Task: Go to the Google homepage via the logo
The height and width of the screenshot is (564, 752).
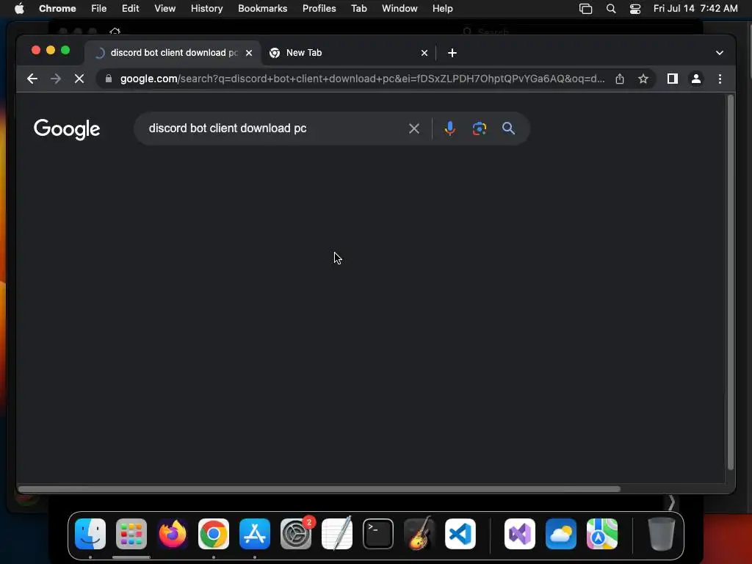Action: pyautogui.click(x=67, y=129)
